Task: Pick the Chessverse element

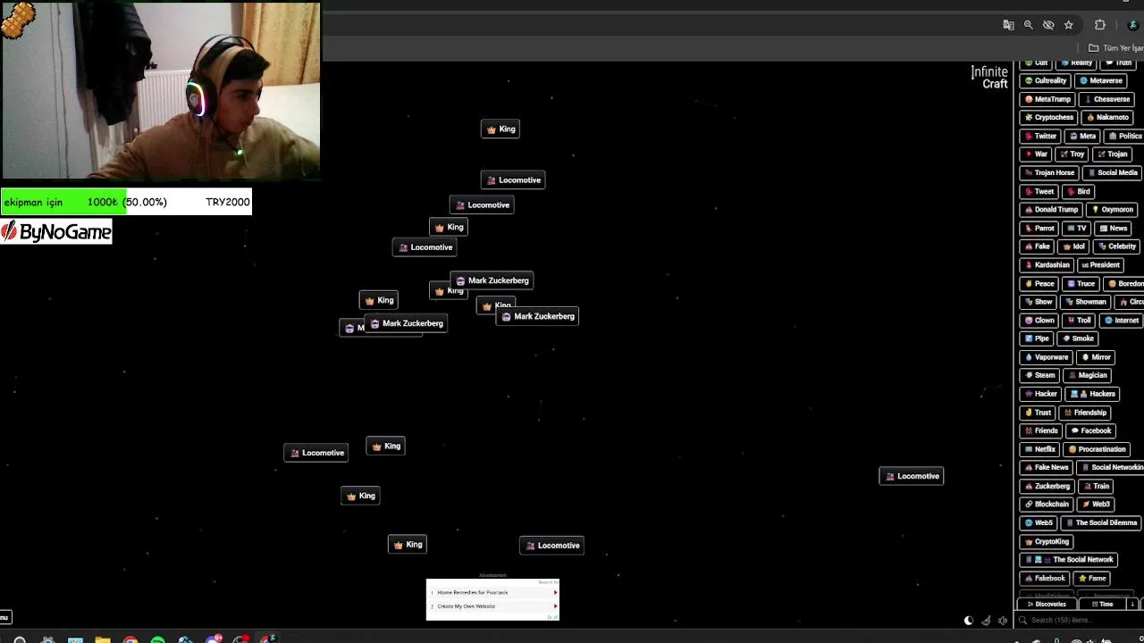Action: pos(1106,99)
